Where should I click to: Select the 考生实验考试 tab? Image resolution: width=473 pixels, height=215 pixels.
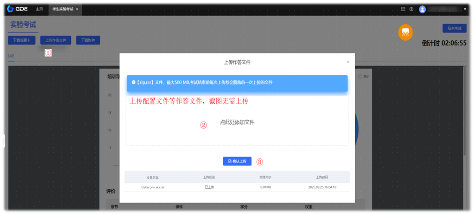point(62,9)
